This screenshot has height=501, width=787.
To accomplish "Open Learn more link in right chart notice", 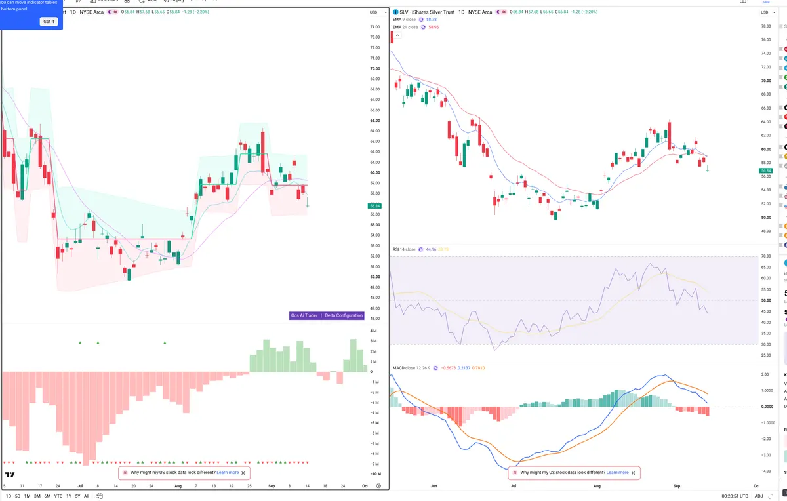I will (617, 472).
